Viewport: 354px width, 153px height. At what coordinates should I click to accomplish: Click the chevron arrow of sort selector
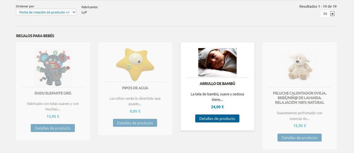74,13
